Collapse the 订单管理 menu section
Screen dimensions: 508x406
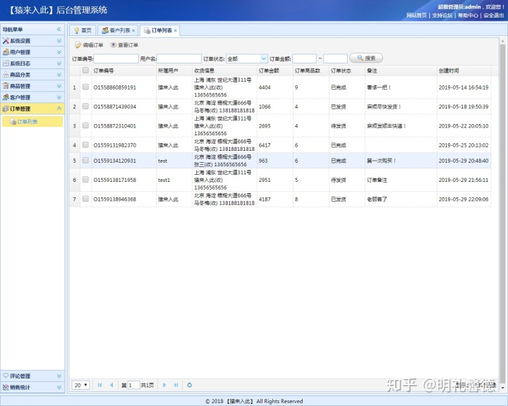(59, 109)
